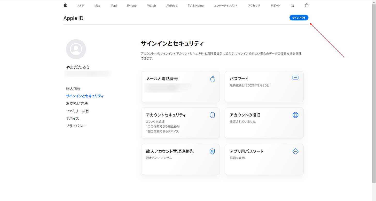Open the エンターテインメント menu
Viewport: 376px width, 201px height.
226,6
